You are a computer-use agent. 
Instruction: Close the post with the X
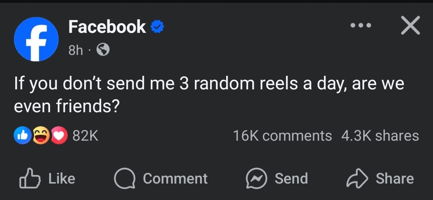[411, 25]
